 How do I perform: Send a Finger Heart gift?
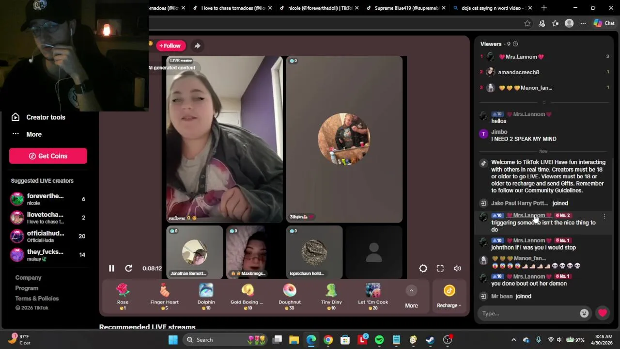[x=164, y=297]
